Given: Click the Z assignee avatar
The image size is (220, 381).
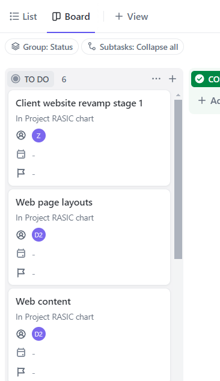Looking at the screenshot, I should tap(38, 135).
